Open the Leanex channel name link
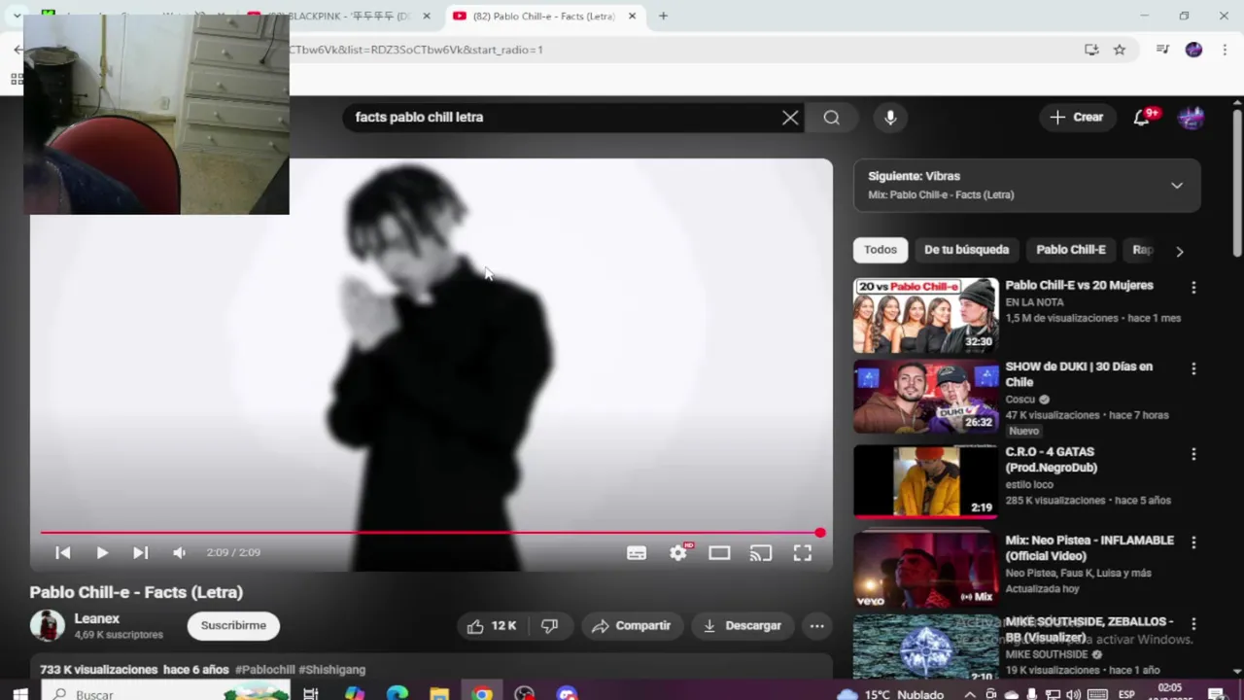 97,618
